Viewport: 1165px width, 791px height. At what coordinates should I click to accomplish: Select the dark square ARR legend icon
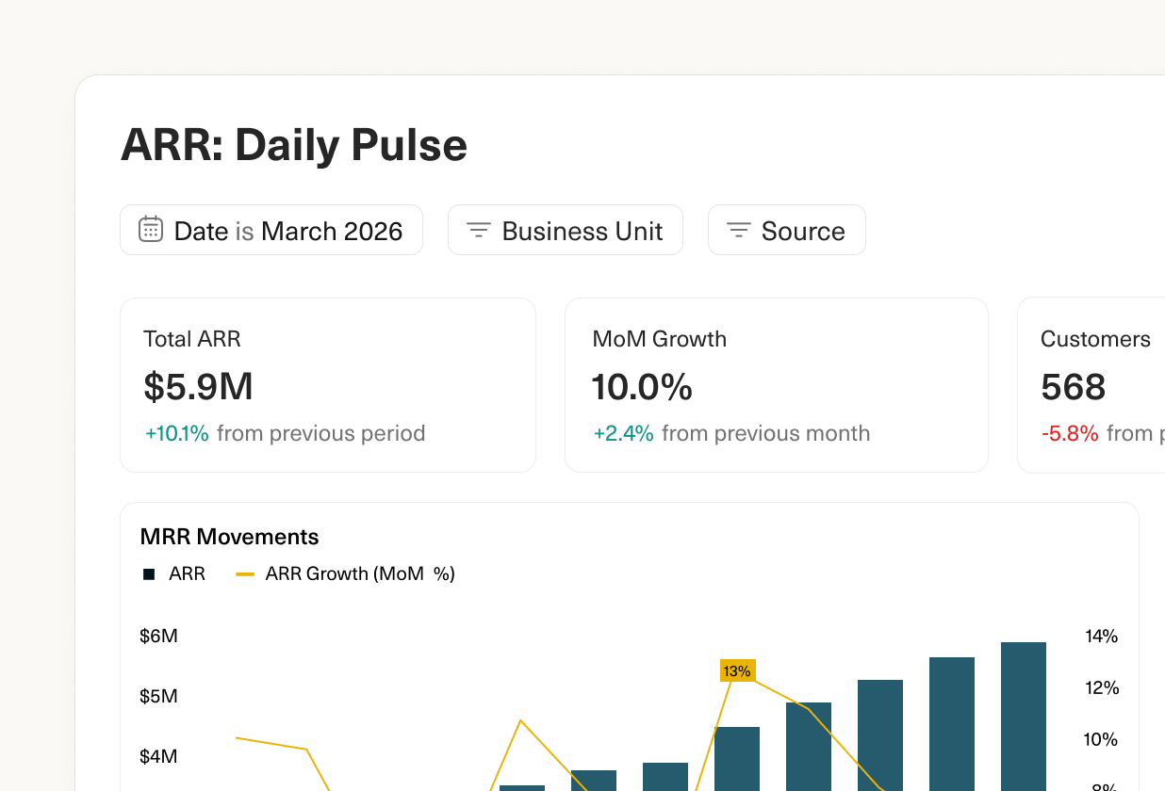148,573
